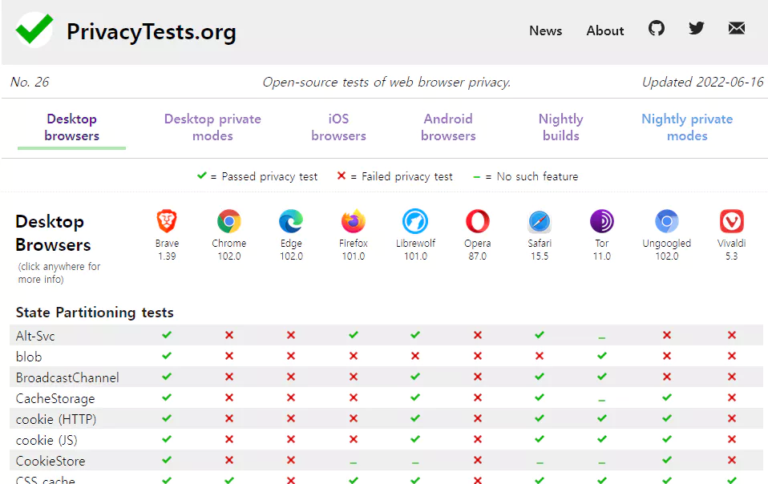Click the Opera 87.0 icon

pos(477,222)
